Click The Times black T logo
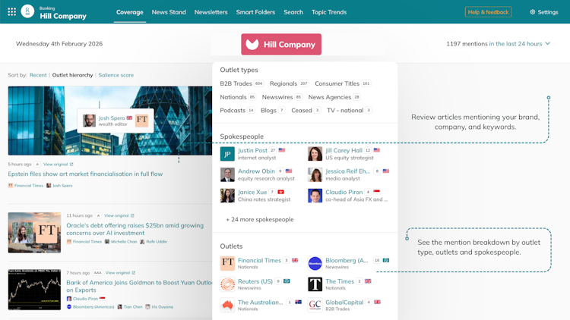This screenshot has height=320, width=570. click(x=315, y=284)
